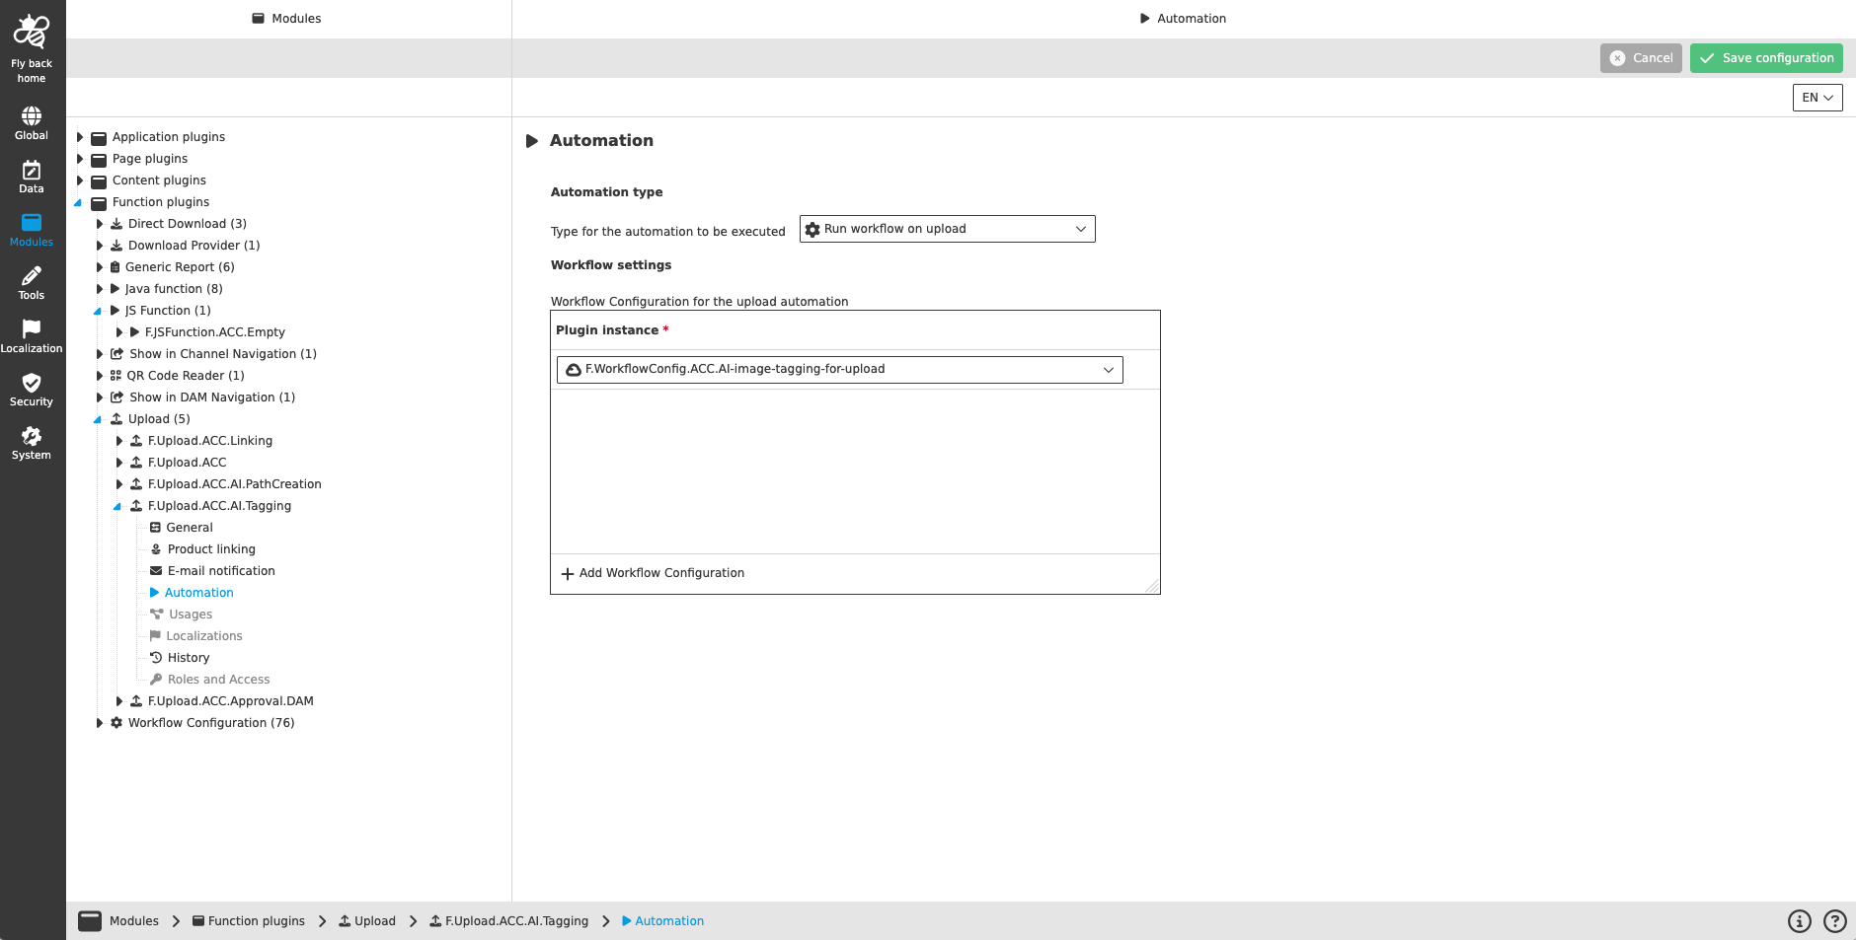
Task: Open the help icon in the bottom bar
Action: (1833, 920)
